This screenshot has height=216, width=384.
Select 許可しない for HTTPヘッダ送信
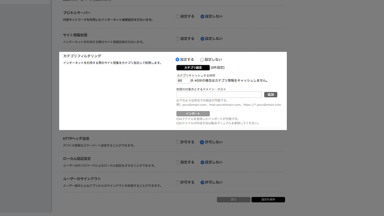[x=202, y=142]
